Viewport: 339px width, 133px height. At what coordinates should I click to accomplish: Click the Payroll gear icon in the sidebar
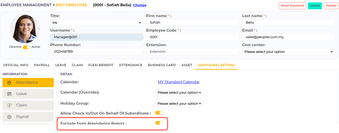9,117
